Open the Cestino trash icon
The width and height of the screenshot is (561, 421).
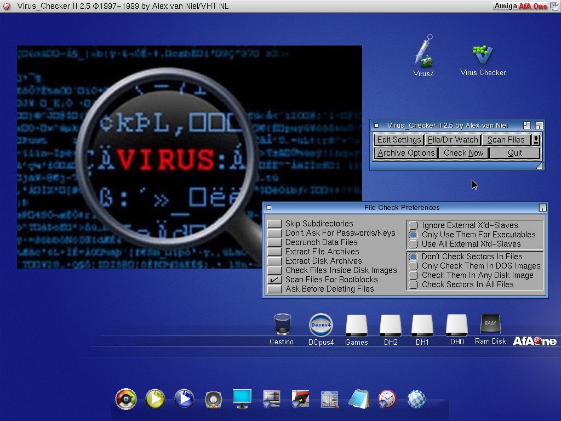point(282,325)
